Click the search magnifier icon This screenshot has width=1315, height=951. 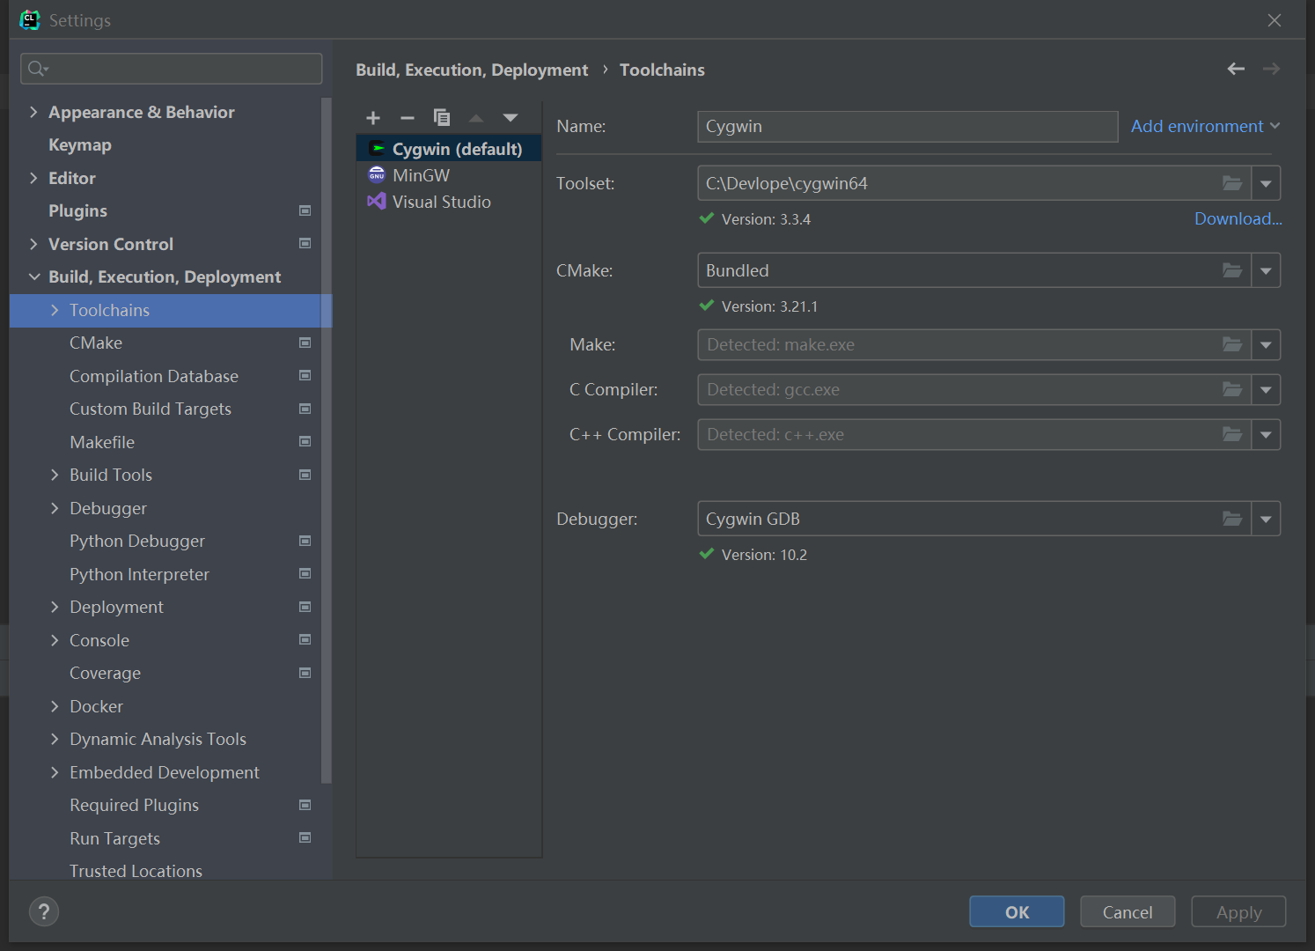38,69
